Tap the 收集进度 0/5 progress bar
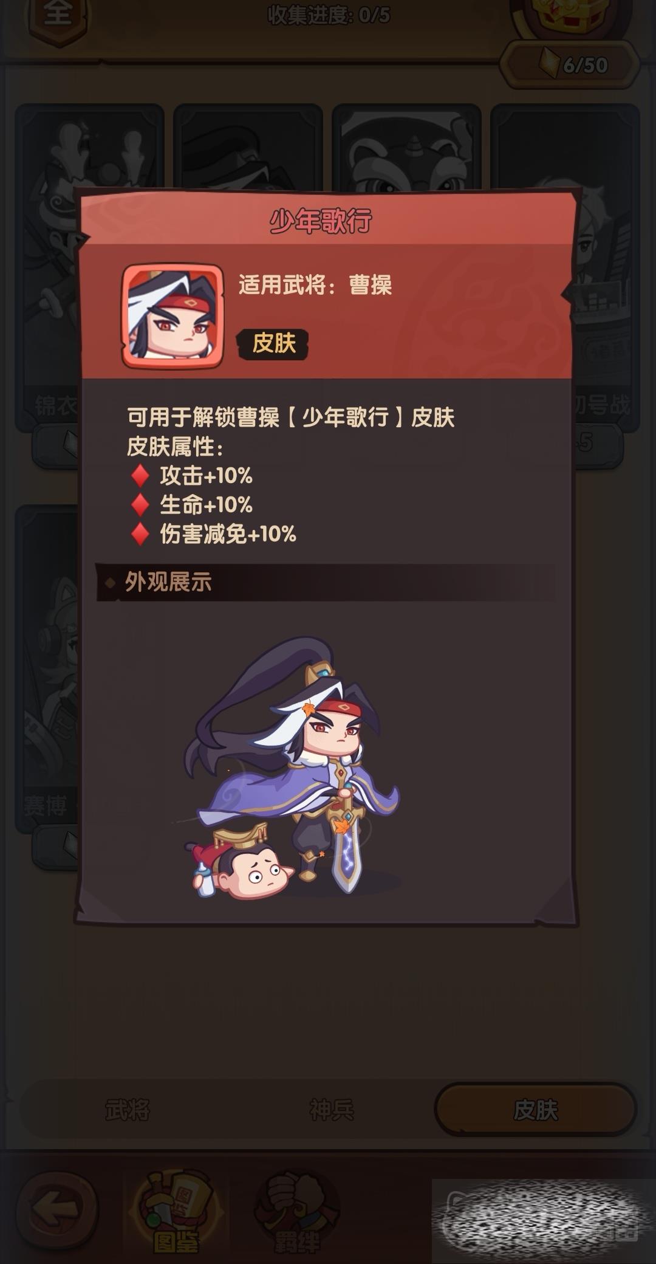Viewport: 656px width, 1264px height. tap(329, 16)
